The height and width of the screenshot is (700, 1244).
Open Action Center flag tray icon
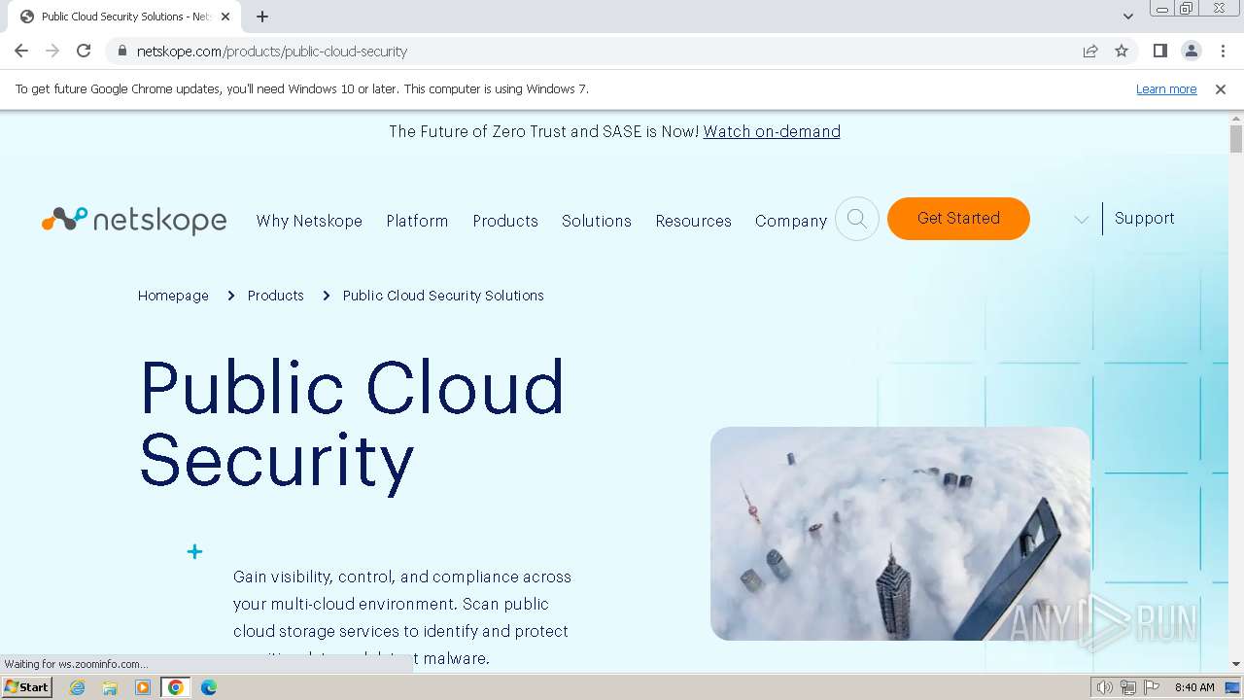[1152, 687]
